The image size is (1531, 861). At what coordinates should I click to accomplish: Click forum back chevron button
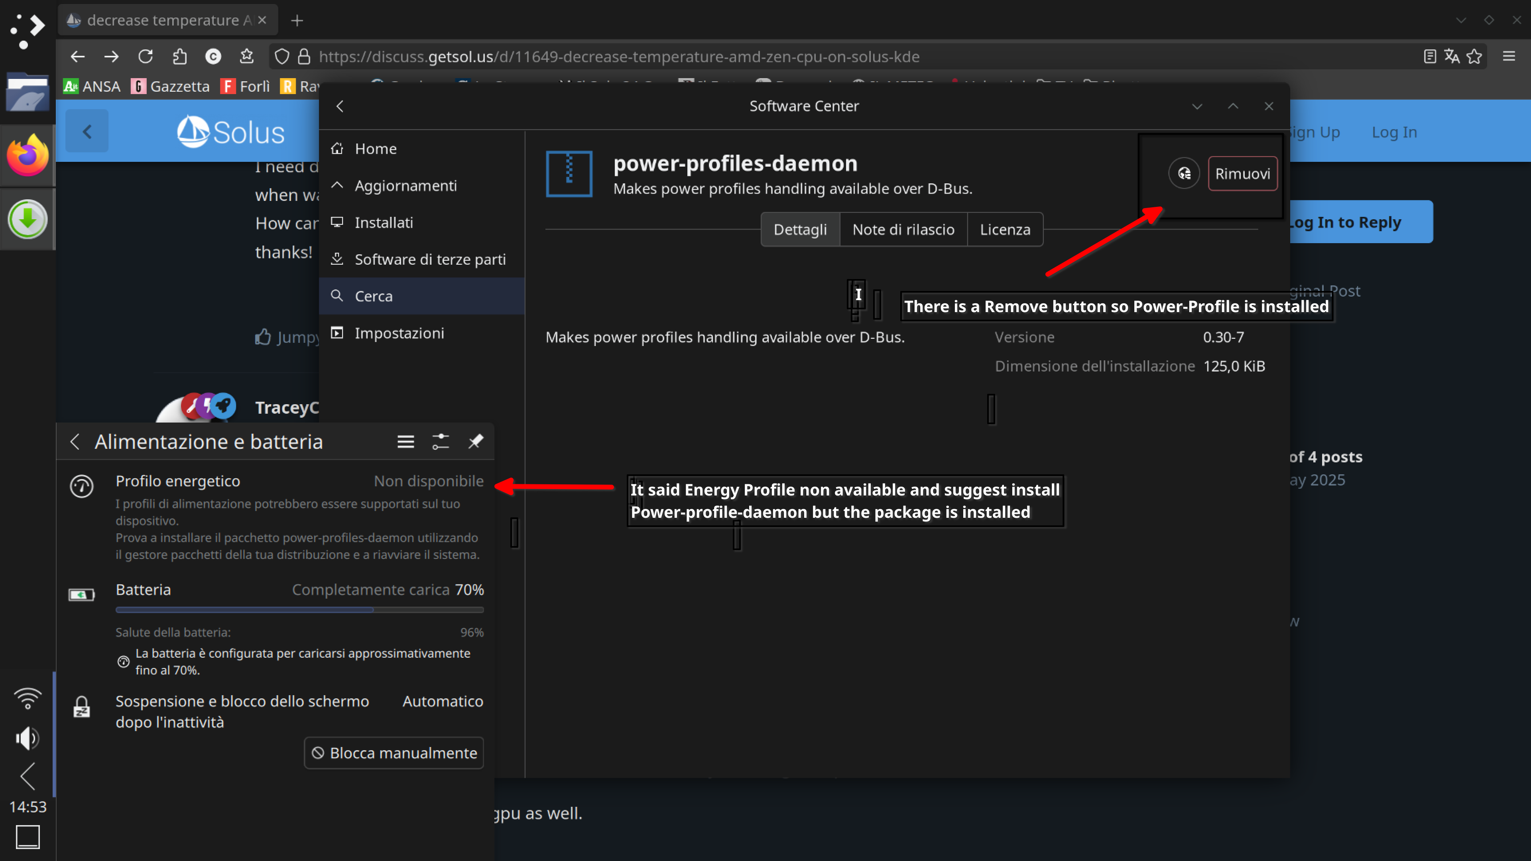87,131
